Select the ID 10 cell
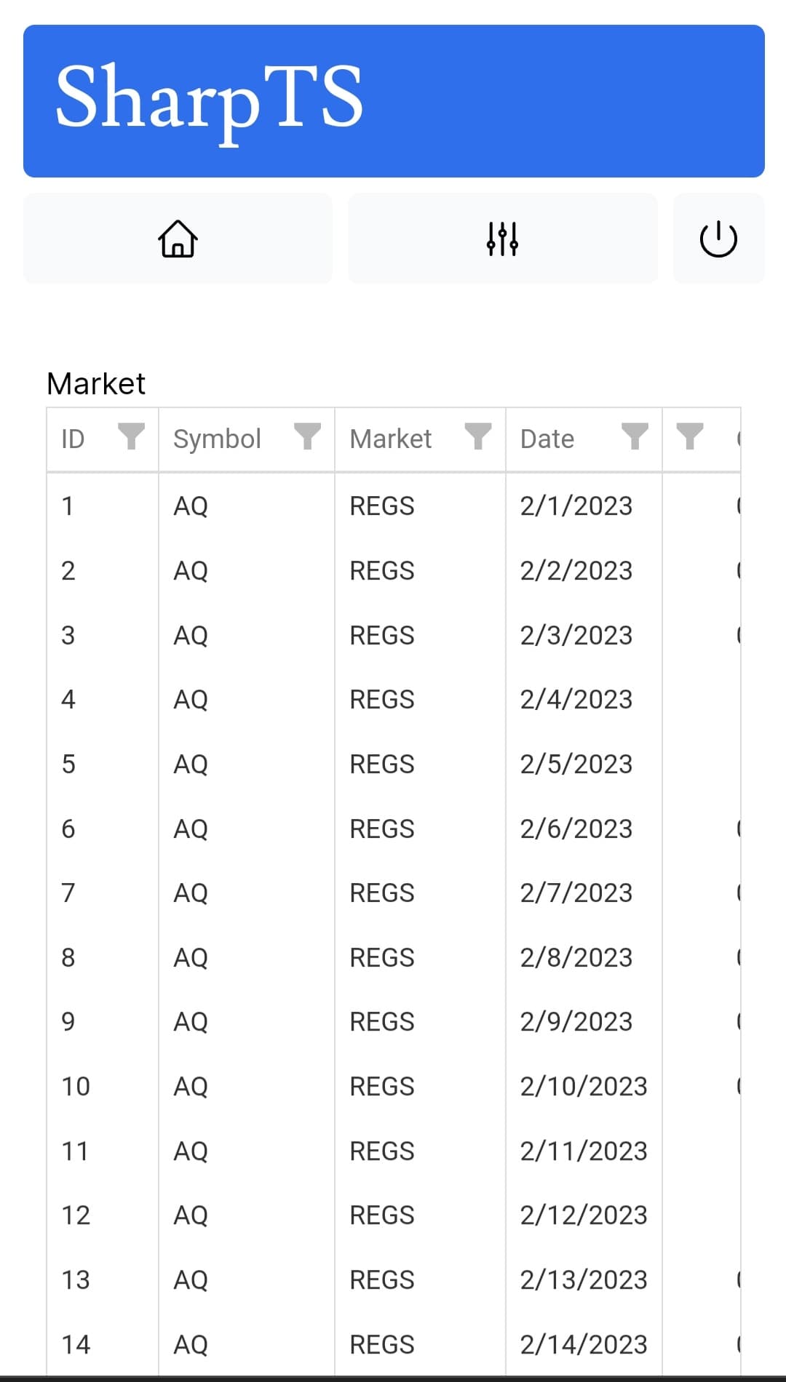Viewport: 786px width, 1382px height. point(76,1086)
